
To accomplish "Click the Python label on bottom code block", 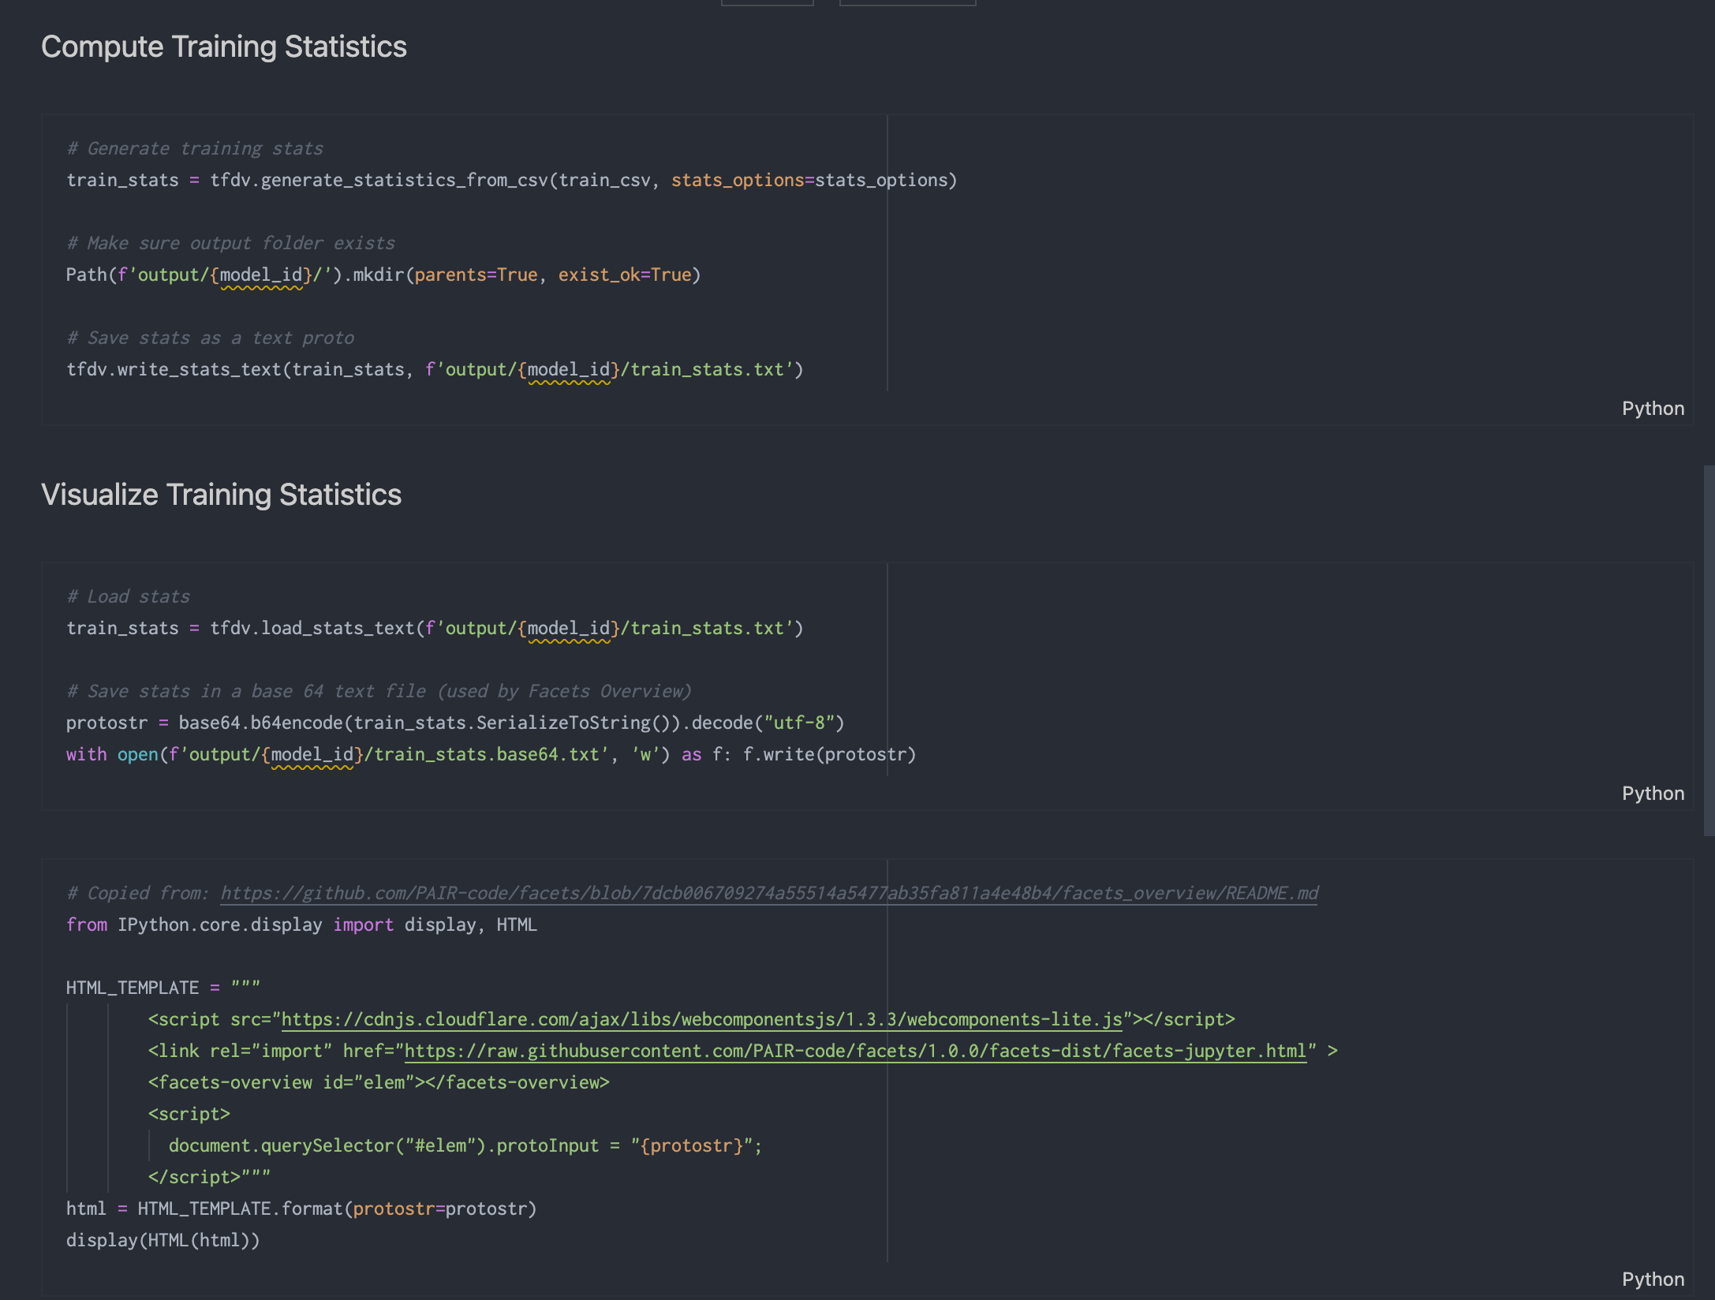I will click(x=1653, y=1278).
